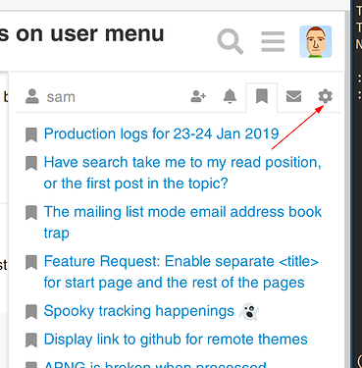362x368 pixels.
Task: Click bookmark icon beside Have search take me
Action: pos(31,163)
